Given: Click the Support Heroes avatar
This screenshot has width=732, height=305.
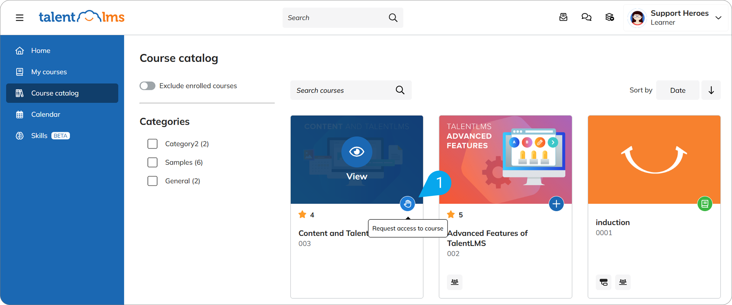Looking at the screenshot, I should click(x=637, y=18).
